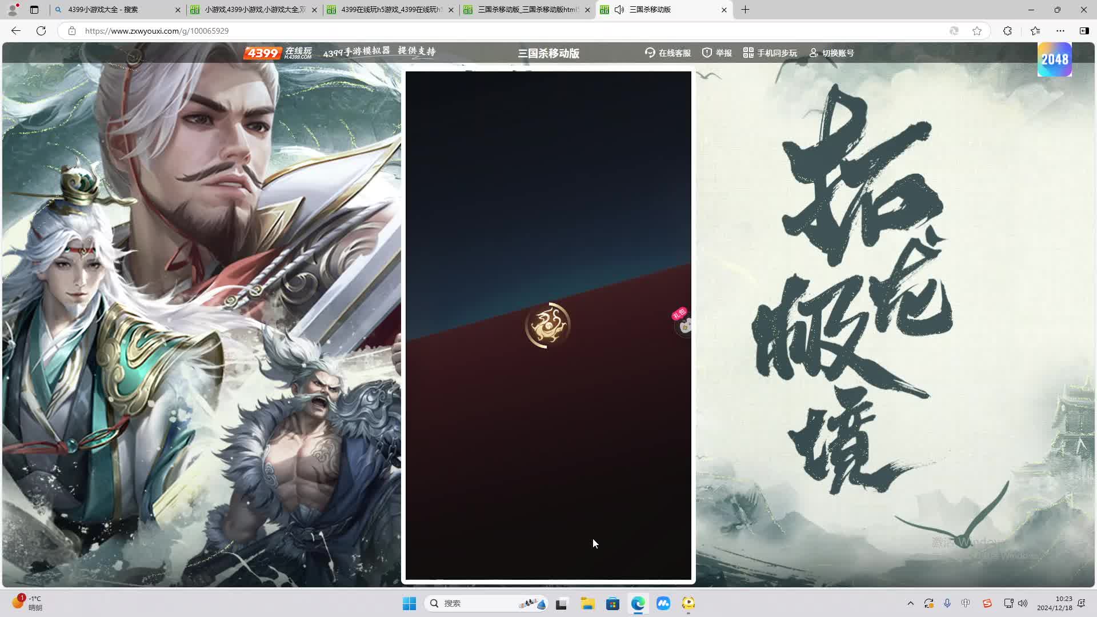Open the 手机同步玩 QR code sync
The height and width of the screenshot is (617, 1097).
pyautogui.click(x=747, y=53)
